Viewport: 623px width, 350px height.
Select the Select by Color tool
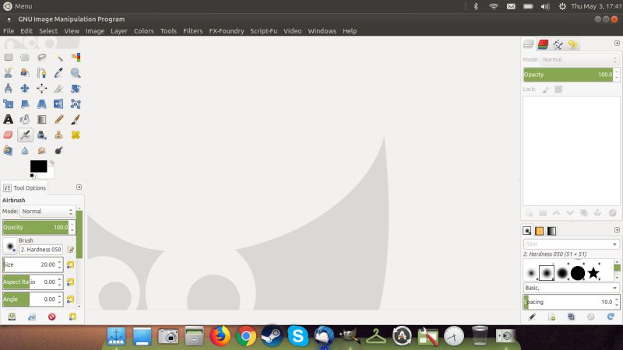[76, 58]
